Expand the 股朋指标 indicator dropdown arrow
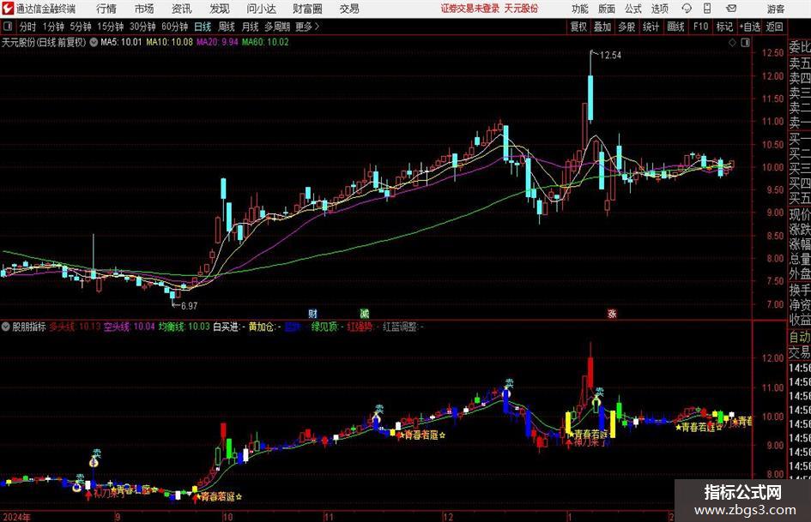 tap(6, 327)
